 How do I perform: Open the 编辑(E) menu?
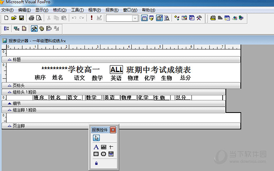[x=24, y=10]
